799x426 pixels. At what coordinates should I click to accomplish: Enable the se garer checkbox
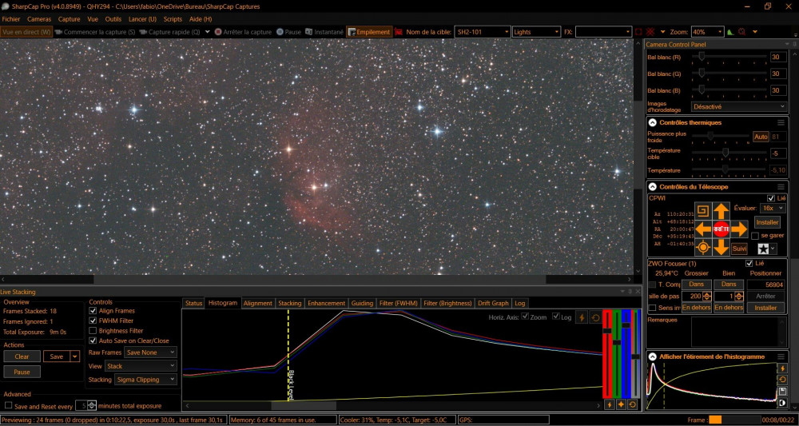(x=755, y=236)
